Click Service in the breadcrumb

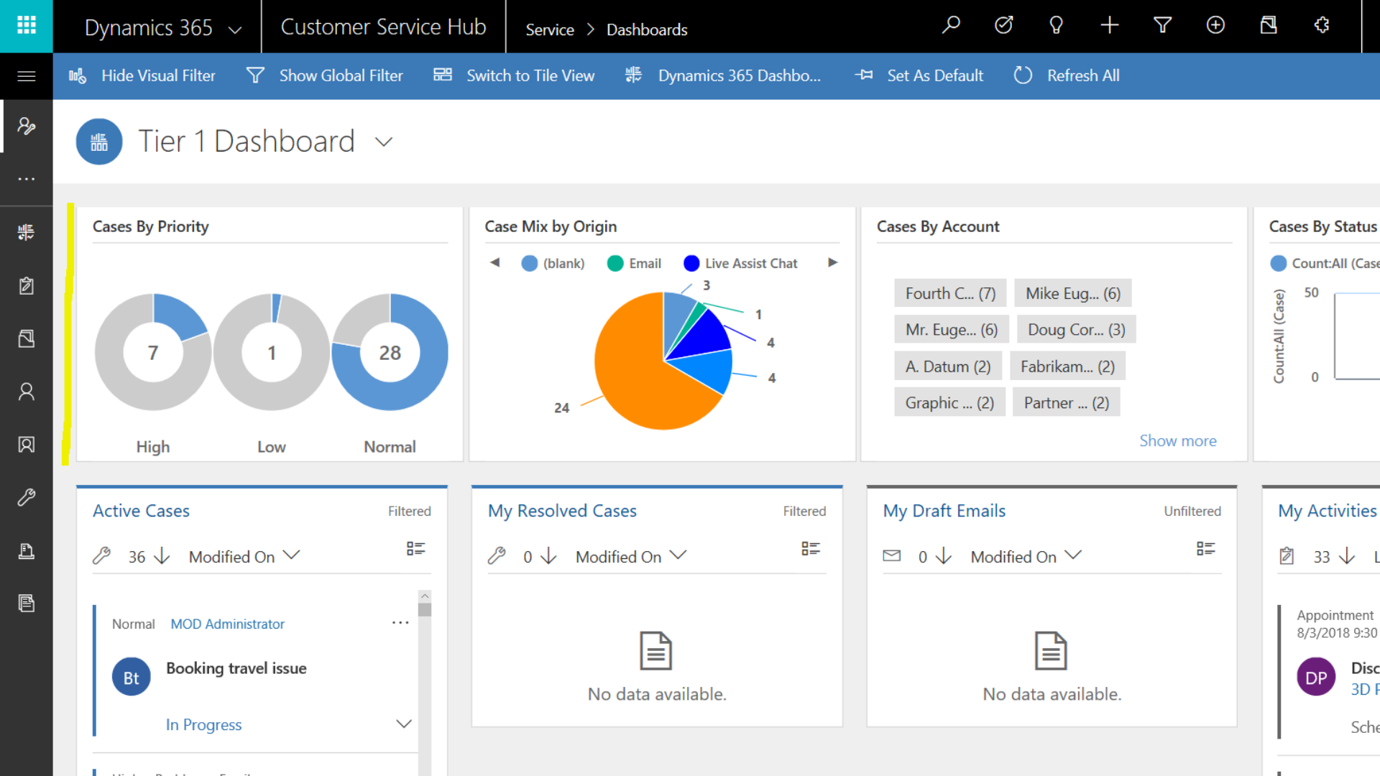click(x=550, y=29)
